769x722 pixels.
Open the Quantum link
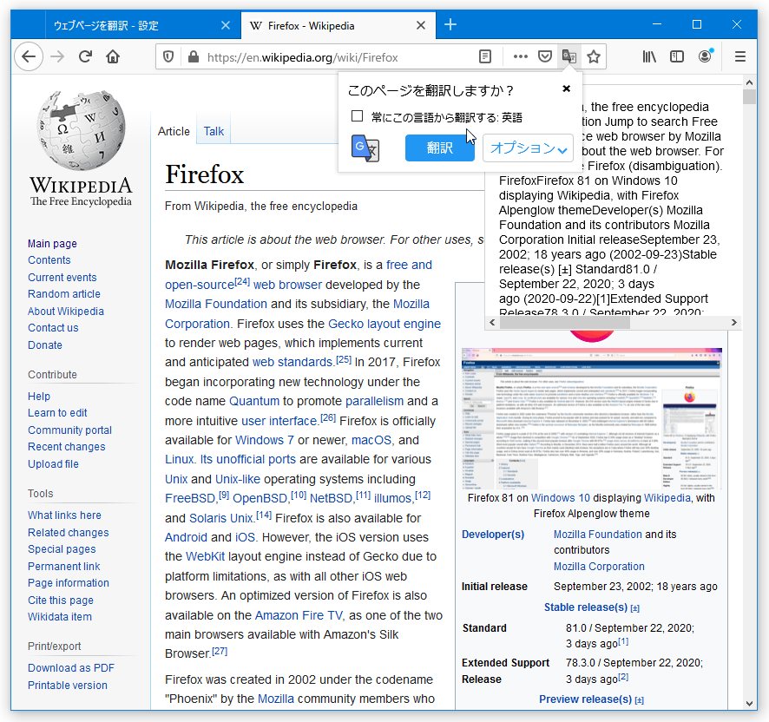(254, 401)
